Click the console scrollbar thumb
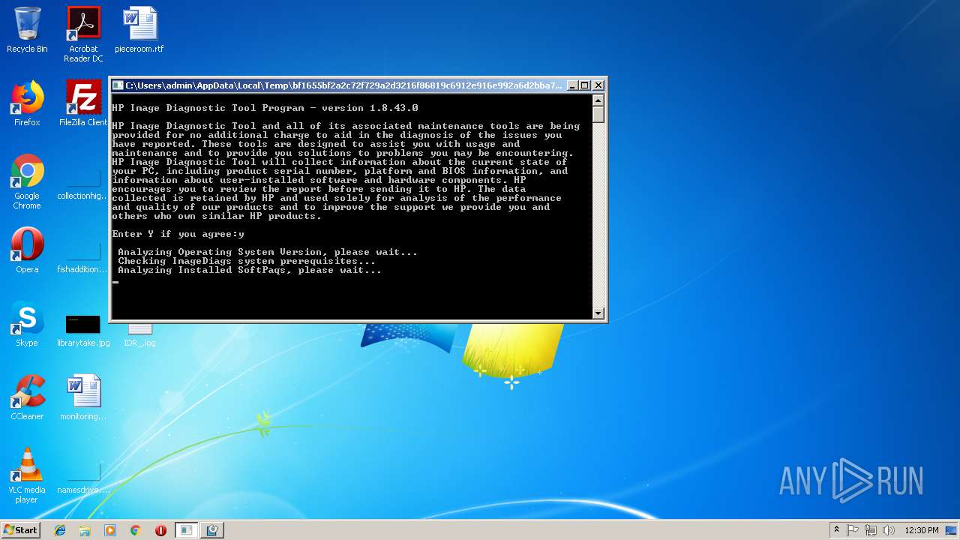The width and height of the screenshot is (960, 540). click(598, 114)
